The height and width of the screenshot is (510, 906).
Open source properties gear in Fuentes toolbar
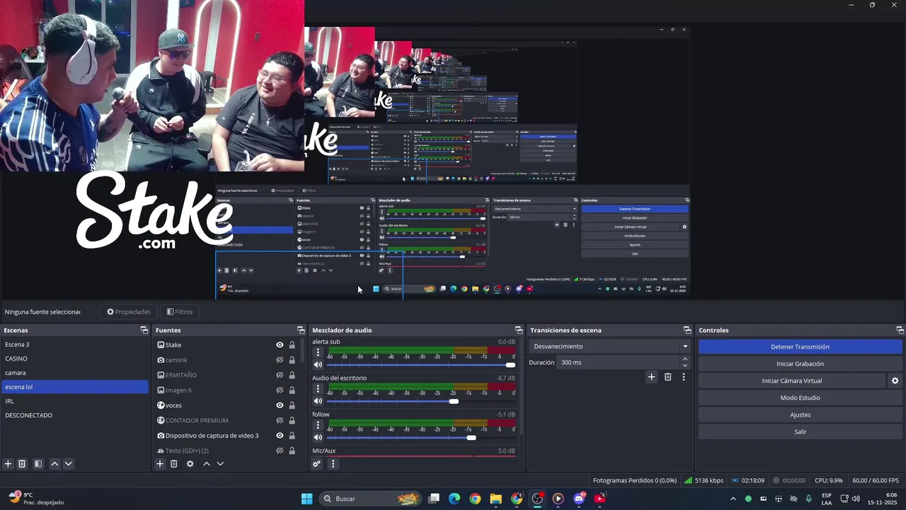pos(190,464)
